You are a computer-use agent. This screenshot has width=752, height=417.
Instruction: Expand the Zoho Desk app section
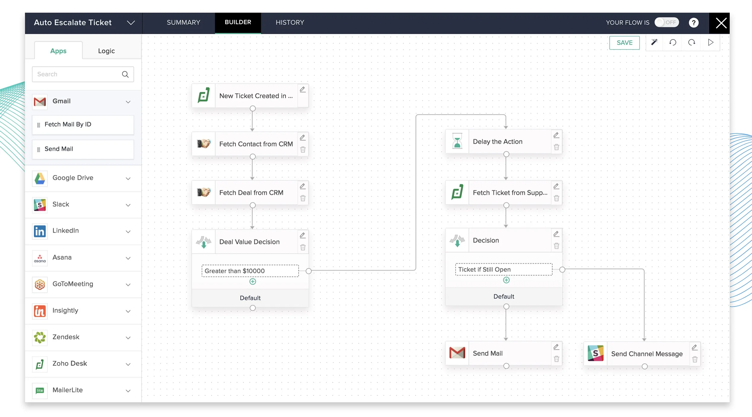(128, 364)
